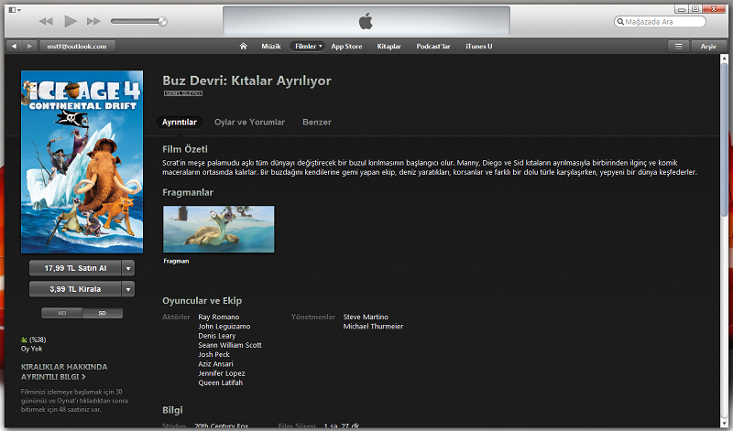Go back with the left arrow
733x431 pixels.
click(14, 47)
